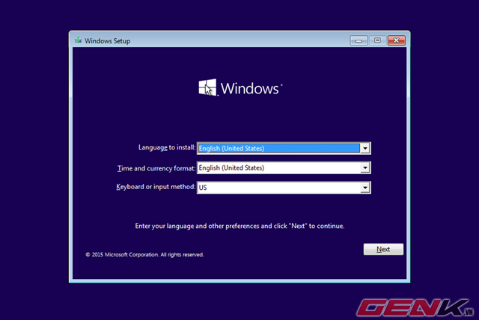The width and height of the screenshot is (479, 320).
Task: Close the Windows Setup window
Action: pos(396,40)
